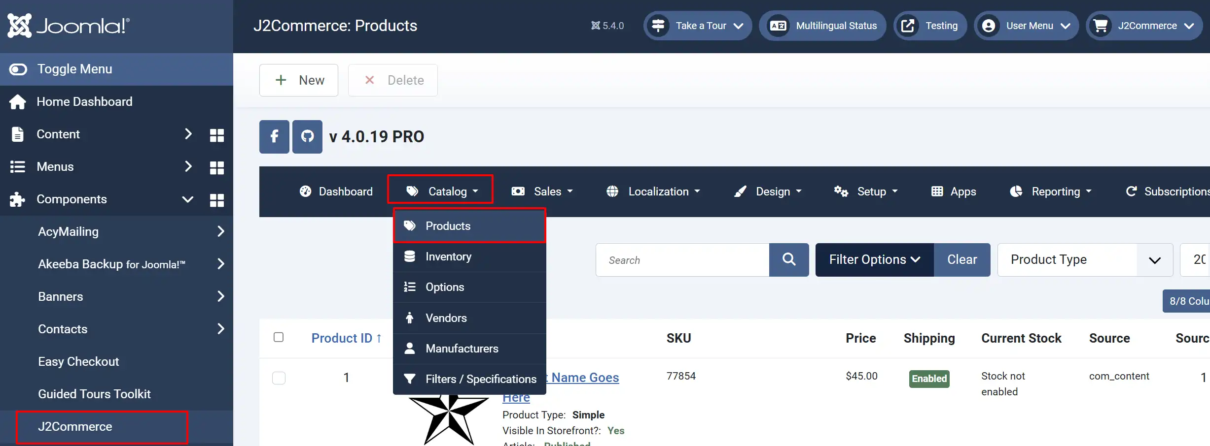The width and height of the screenshot is (1210, 446).
Task: Click the Components puzzle icon
Action: click(x=18, y=199)
